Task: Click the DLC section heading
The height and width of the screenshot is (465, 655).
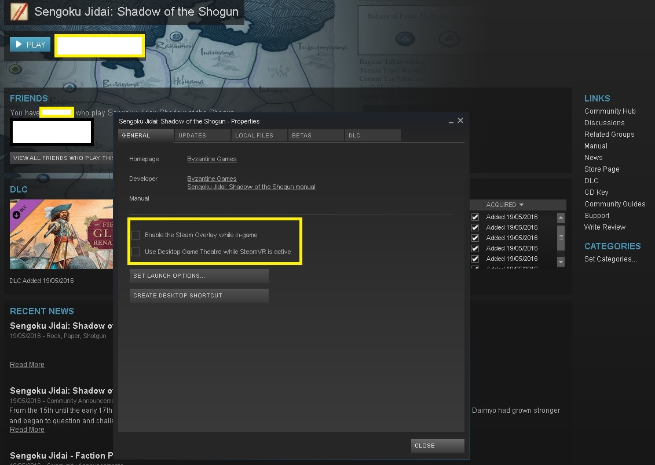Action: (19, 190)
